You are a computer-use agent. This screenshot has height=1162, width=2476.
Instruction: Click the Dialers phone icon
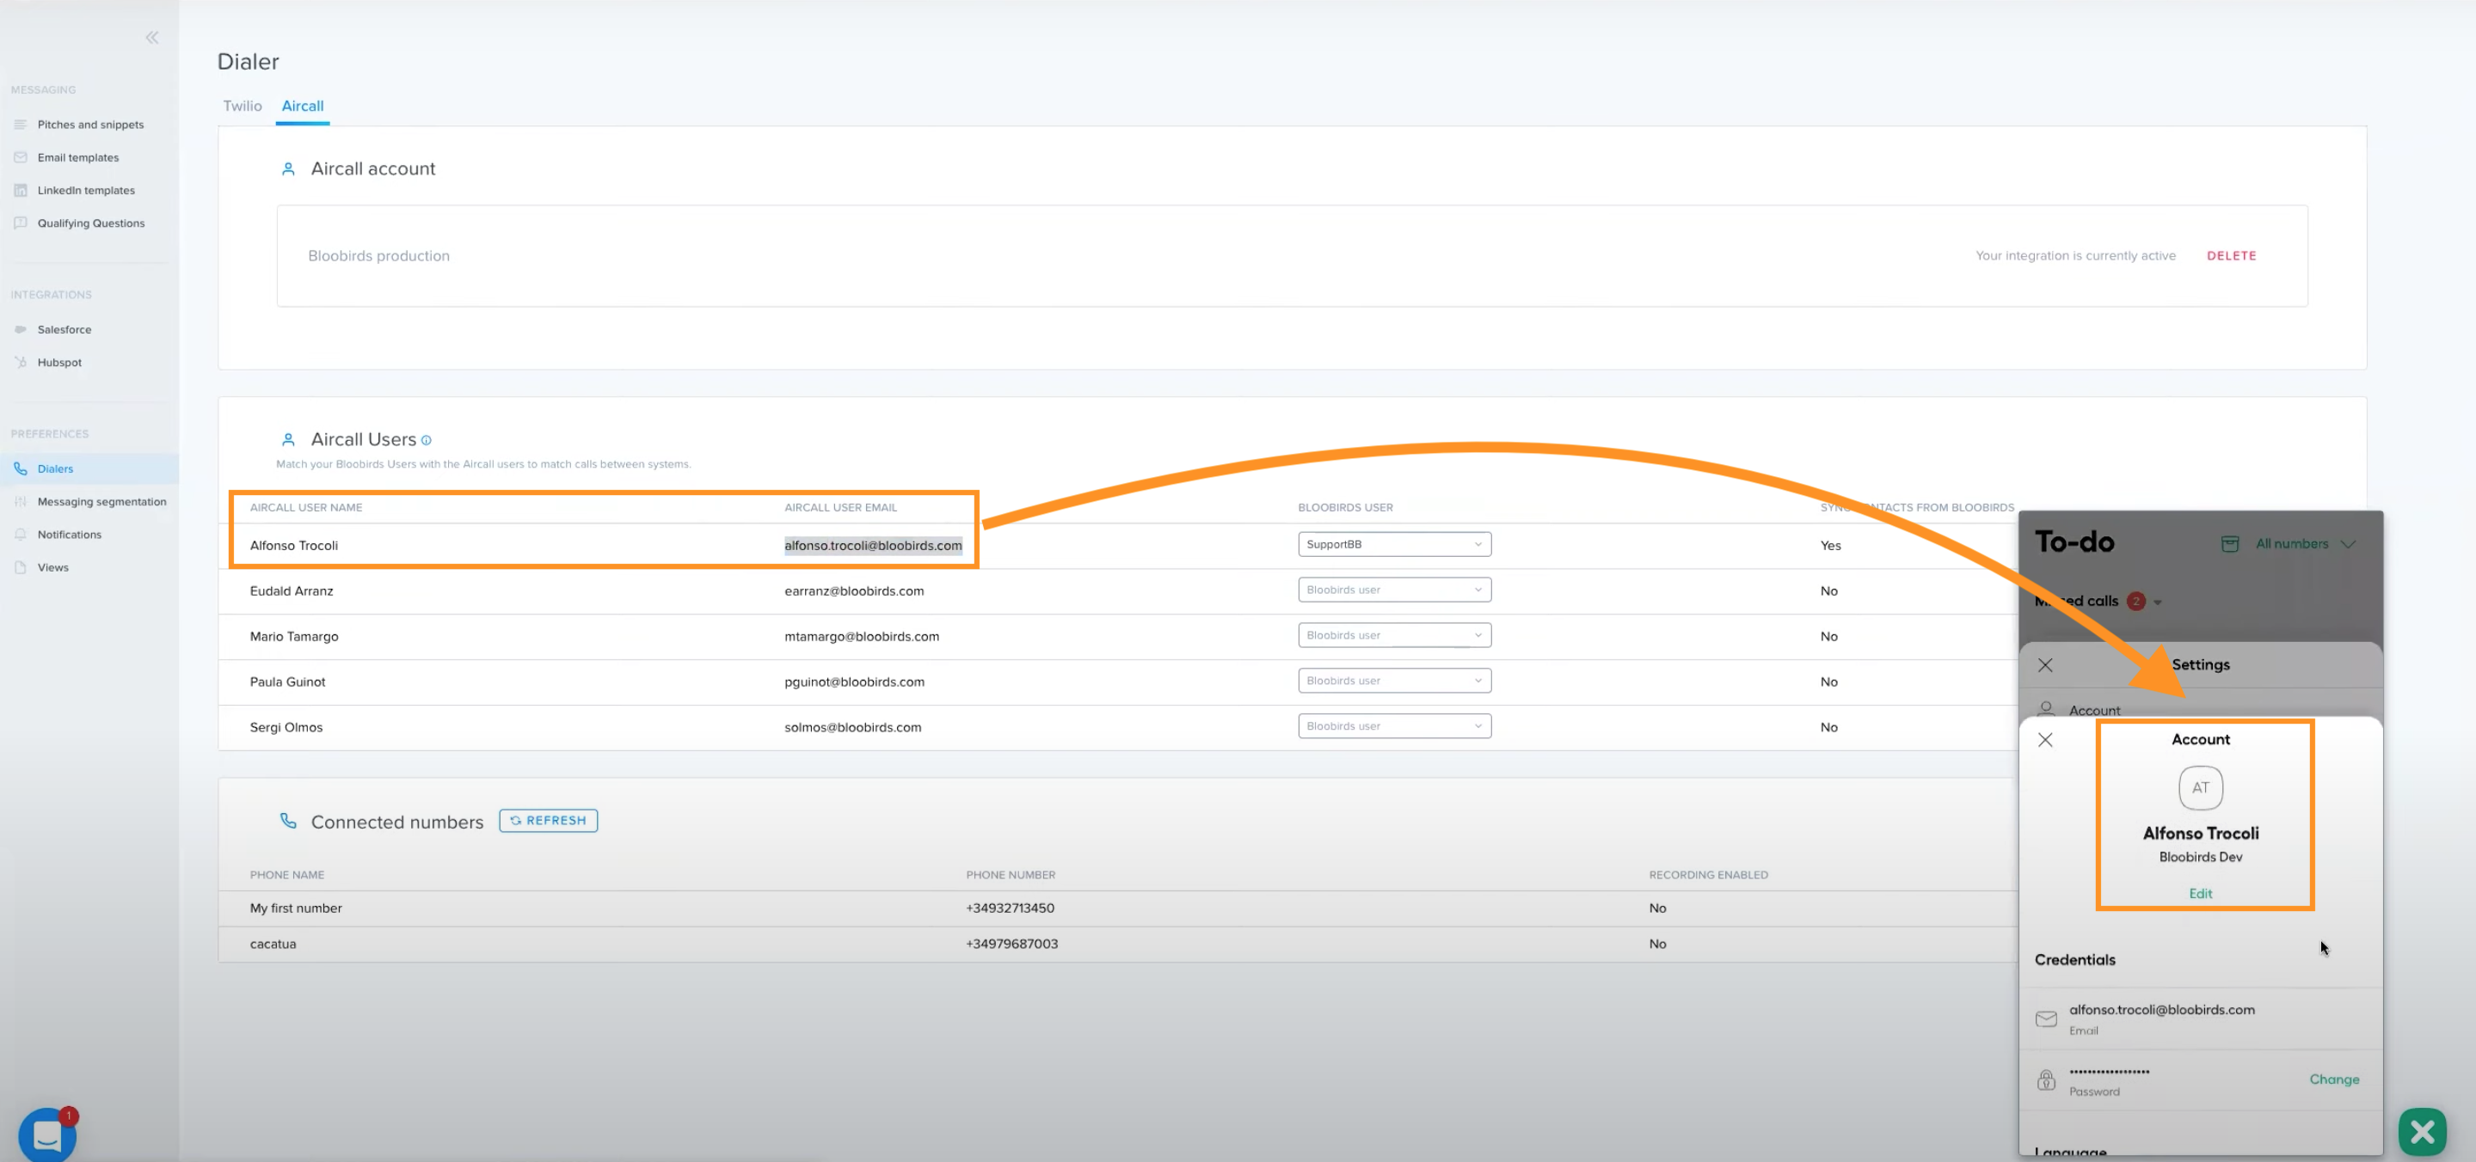point(20,468)
